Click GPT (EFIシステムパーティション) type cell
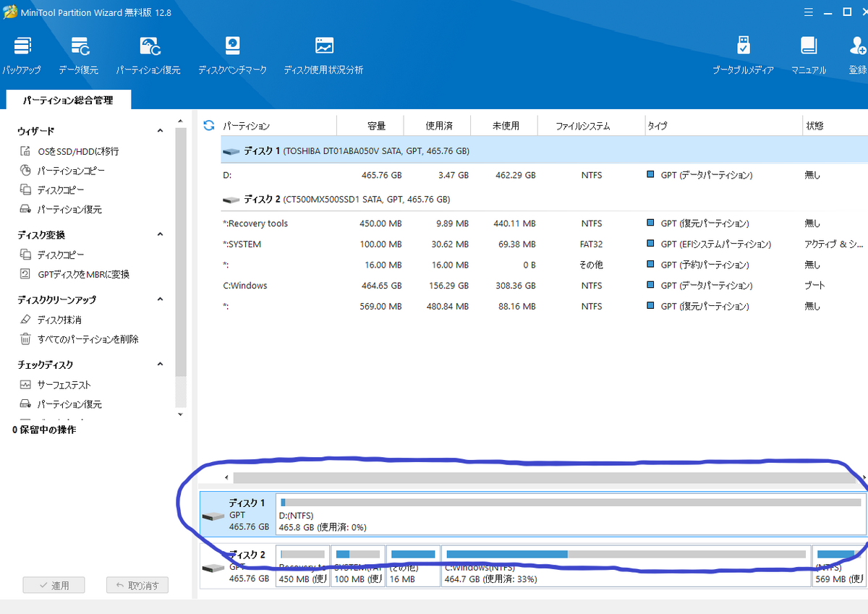This screenshot has height=614, width=868. click(709, 244)
